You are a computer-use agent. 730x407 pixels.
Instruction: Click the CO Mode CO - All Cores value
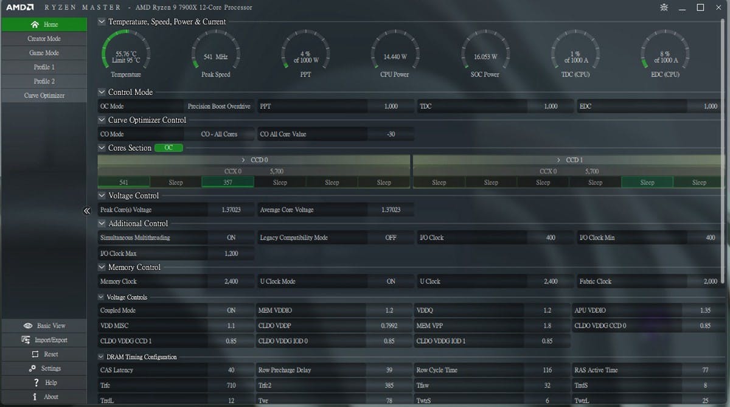219,134
